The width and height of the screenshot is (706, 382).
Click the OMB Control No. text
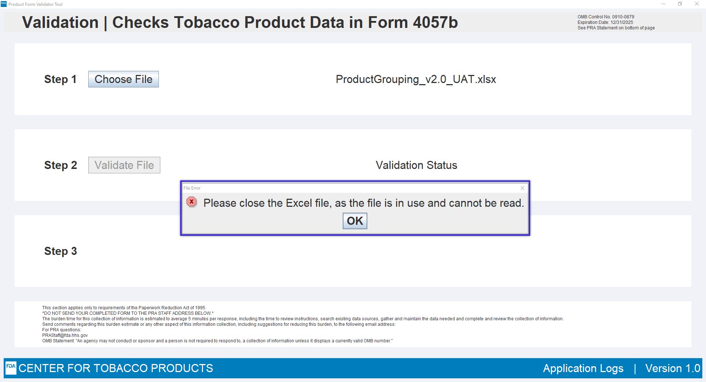coord(606,17)
